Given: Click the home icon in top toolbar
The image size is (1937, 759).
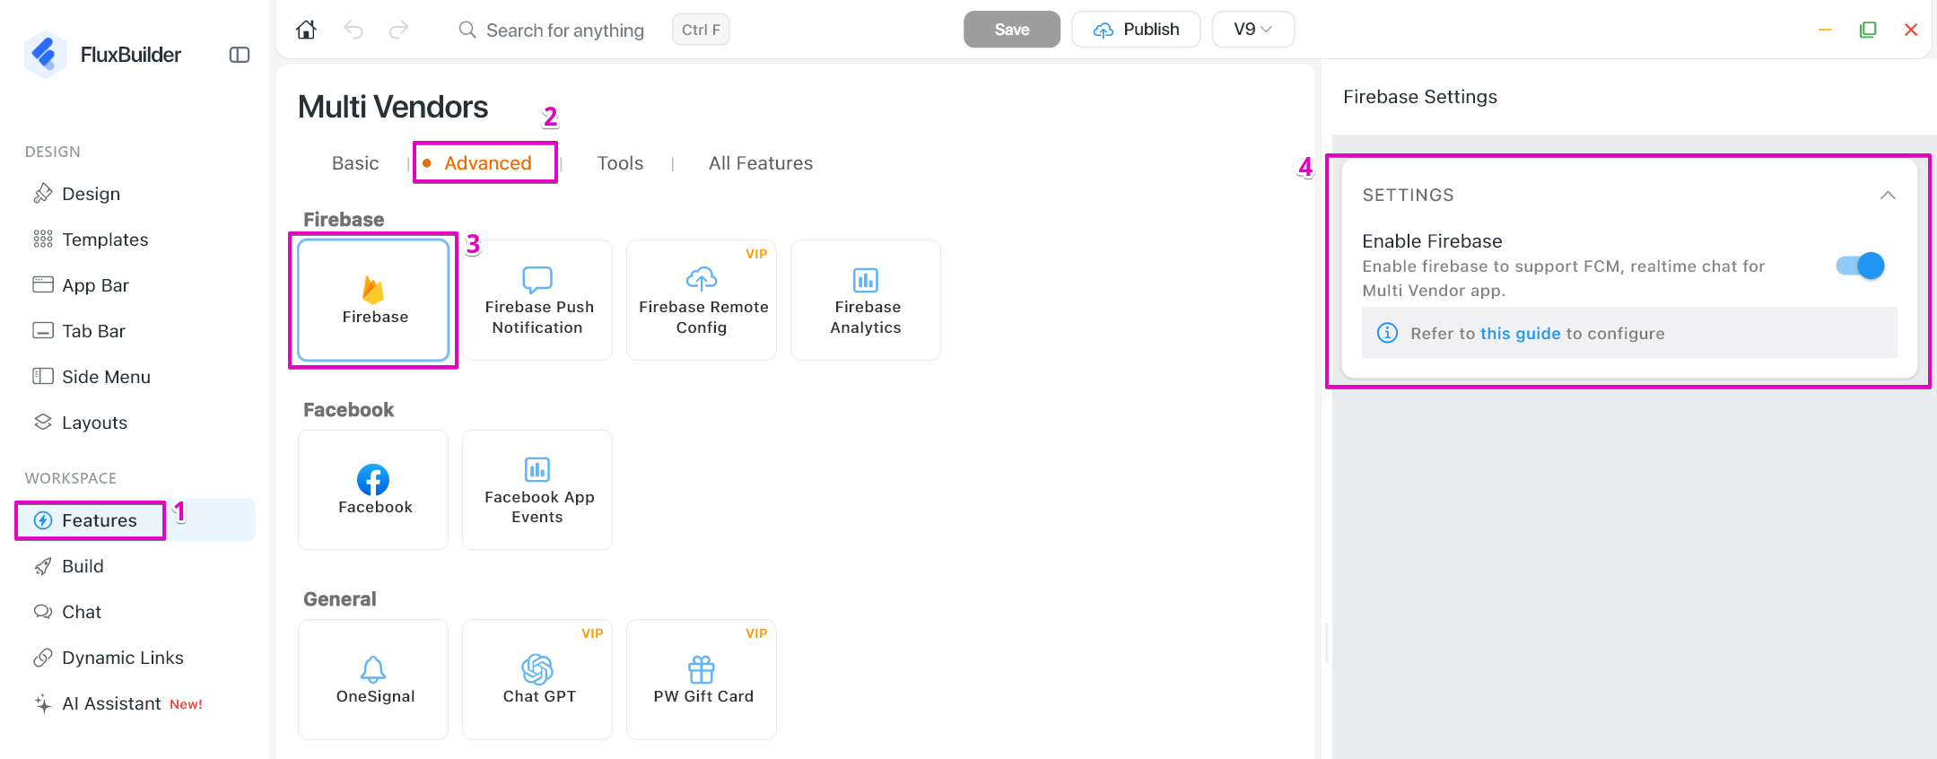Looking at the screenshot, I should (x=306, y=30).
